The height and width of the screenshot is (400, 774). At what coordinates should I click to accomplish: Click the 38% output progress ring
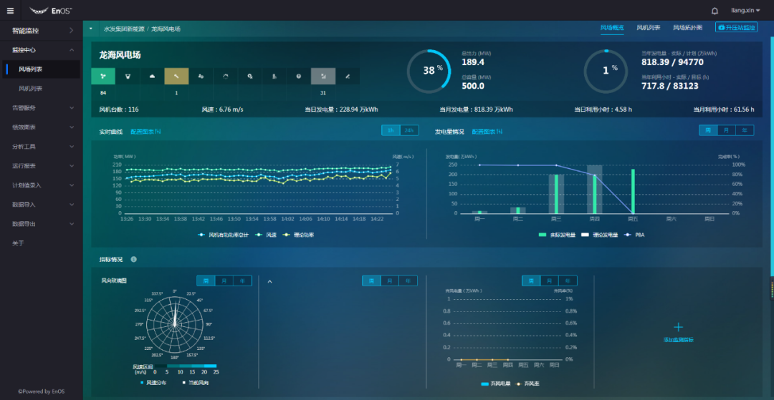click(x=429, y=71)
